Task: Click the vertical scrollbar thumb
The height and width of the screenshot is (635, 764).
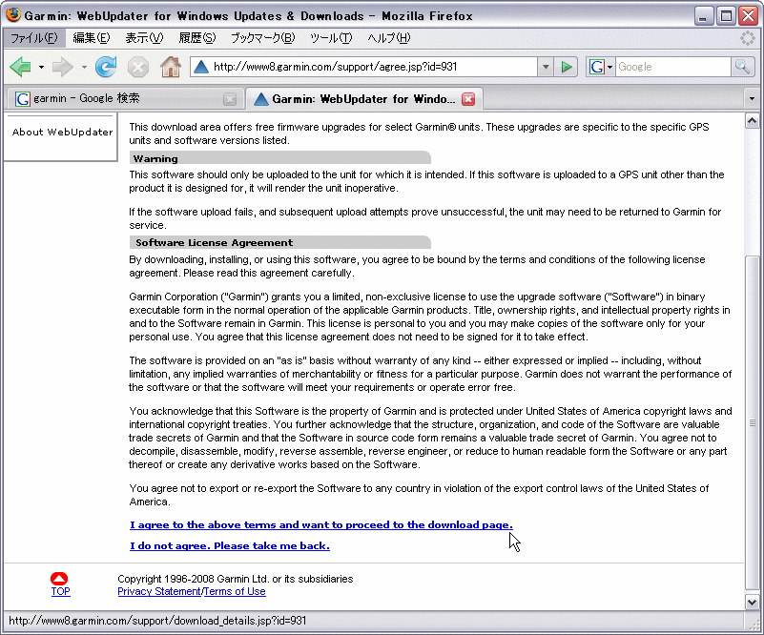Action: point(752,422)
